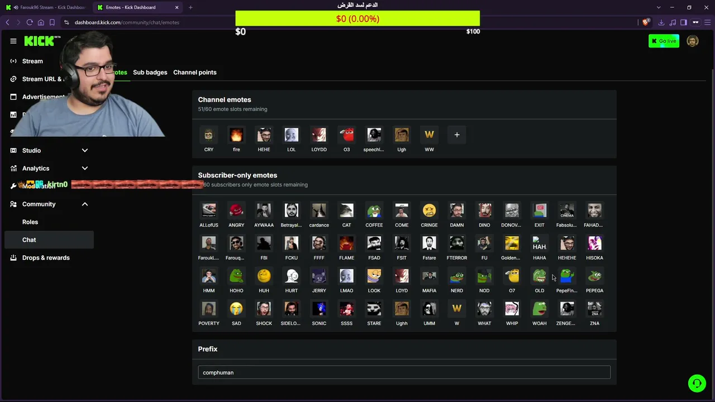Open the browser tab search dropdown arrow
The width and height of the screenshot is (715, 402).
[659, 7]
